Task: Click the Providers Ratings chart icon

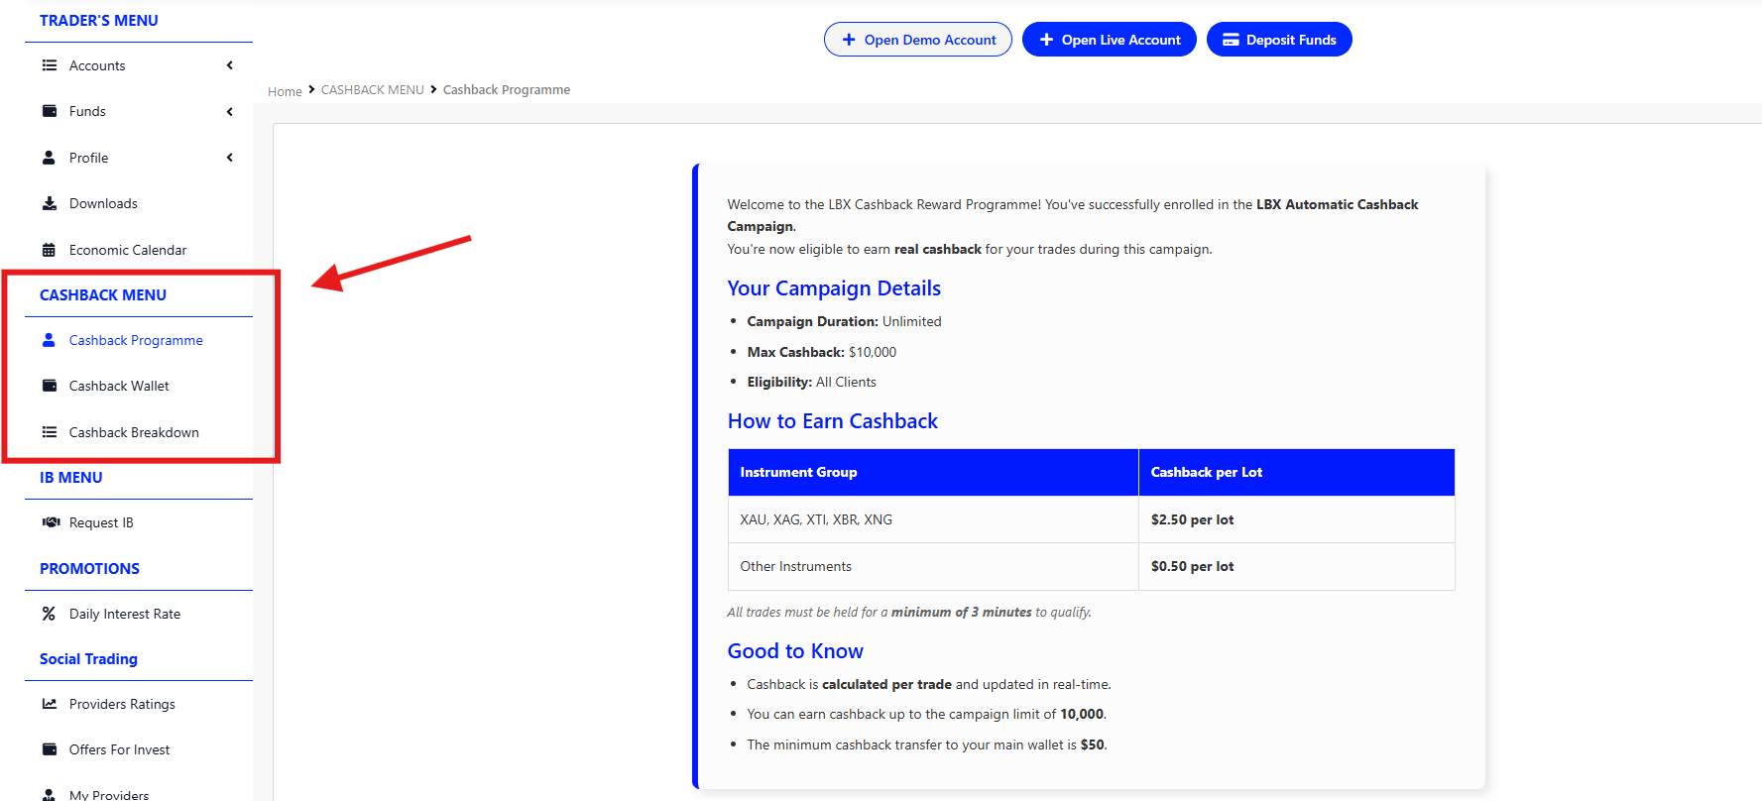Action: [50, 704]
